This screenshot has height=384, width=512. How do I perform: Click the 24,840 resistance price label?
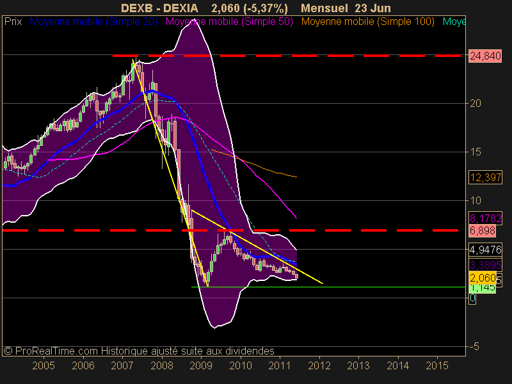click(x=485, y=56)
